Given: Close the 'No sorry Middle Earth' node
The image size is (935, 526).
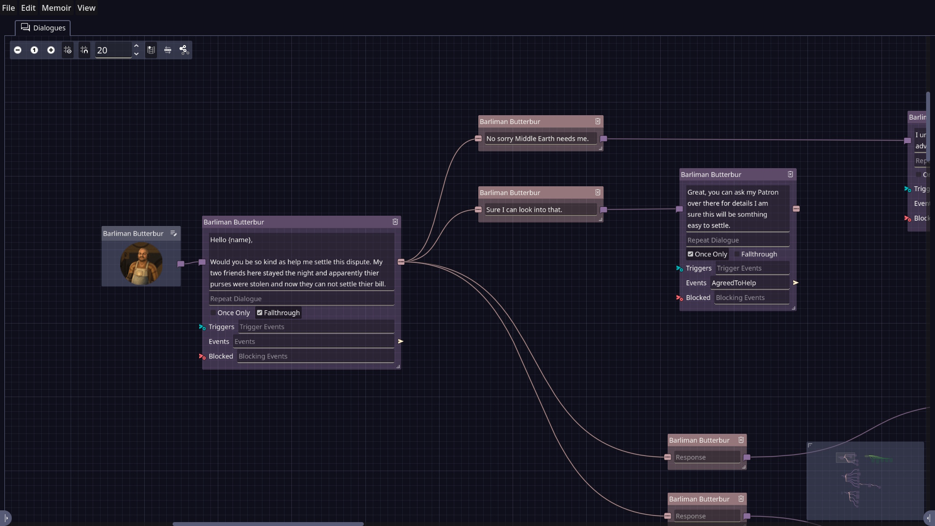Looking at the screenshot, I should tap(597, 122).
